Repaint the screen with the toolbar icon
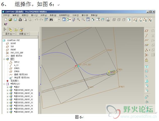This screenshot has height=121, width=159. [64, 19]
